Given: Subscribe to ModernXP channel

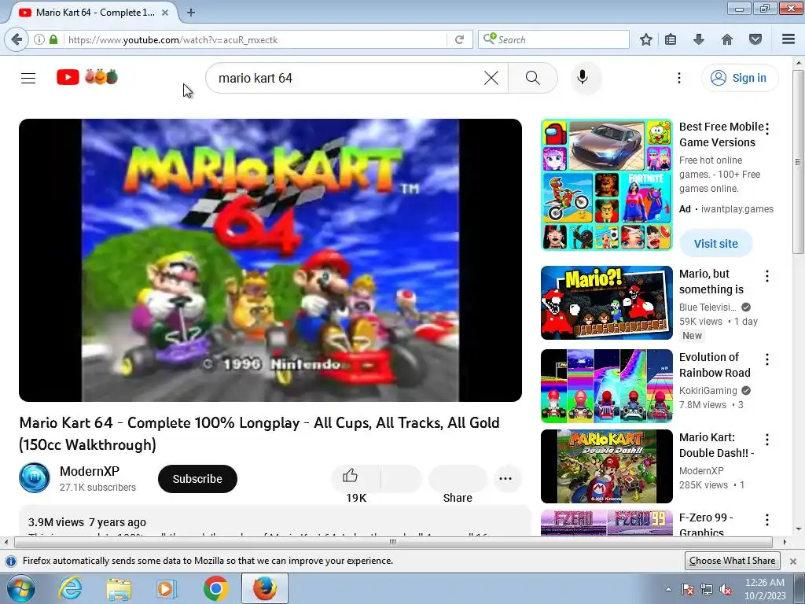Looking at the screenshot, I should coord(197,479).
